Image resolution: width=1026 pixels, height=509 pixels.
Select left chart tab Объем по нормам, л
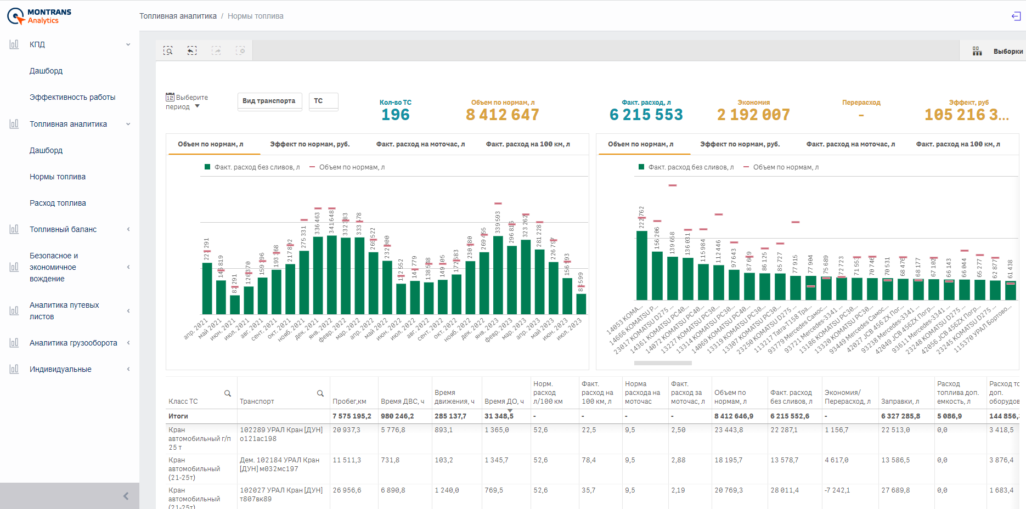pos(211,144)
